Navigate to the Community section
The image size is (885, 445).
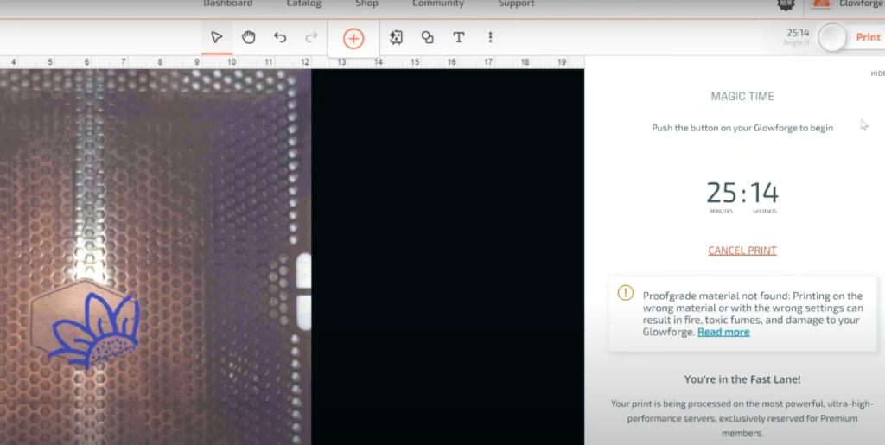pyautogui.click(x=437, y=4)
